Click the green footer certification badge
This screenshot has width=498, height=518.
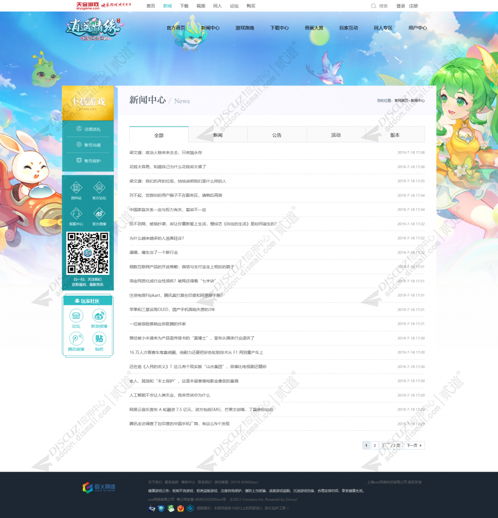(x=171, y=509)
